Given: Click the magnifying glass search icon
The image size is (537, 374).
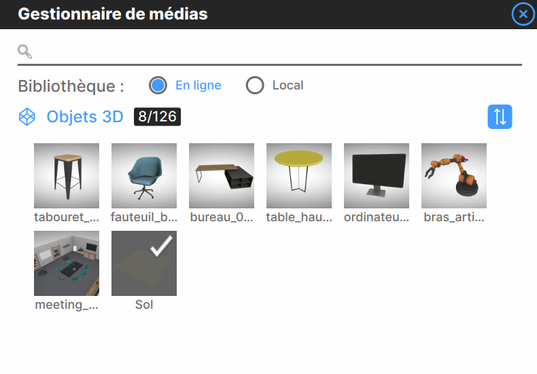Looking at the screenshot, I should coord(24,52).
